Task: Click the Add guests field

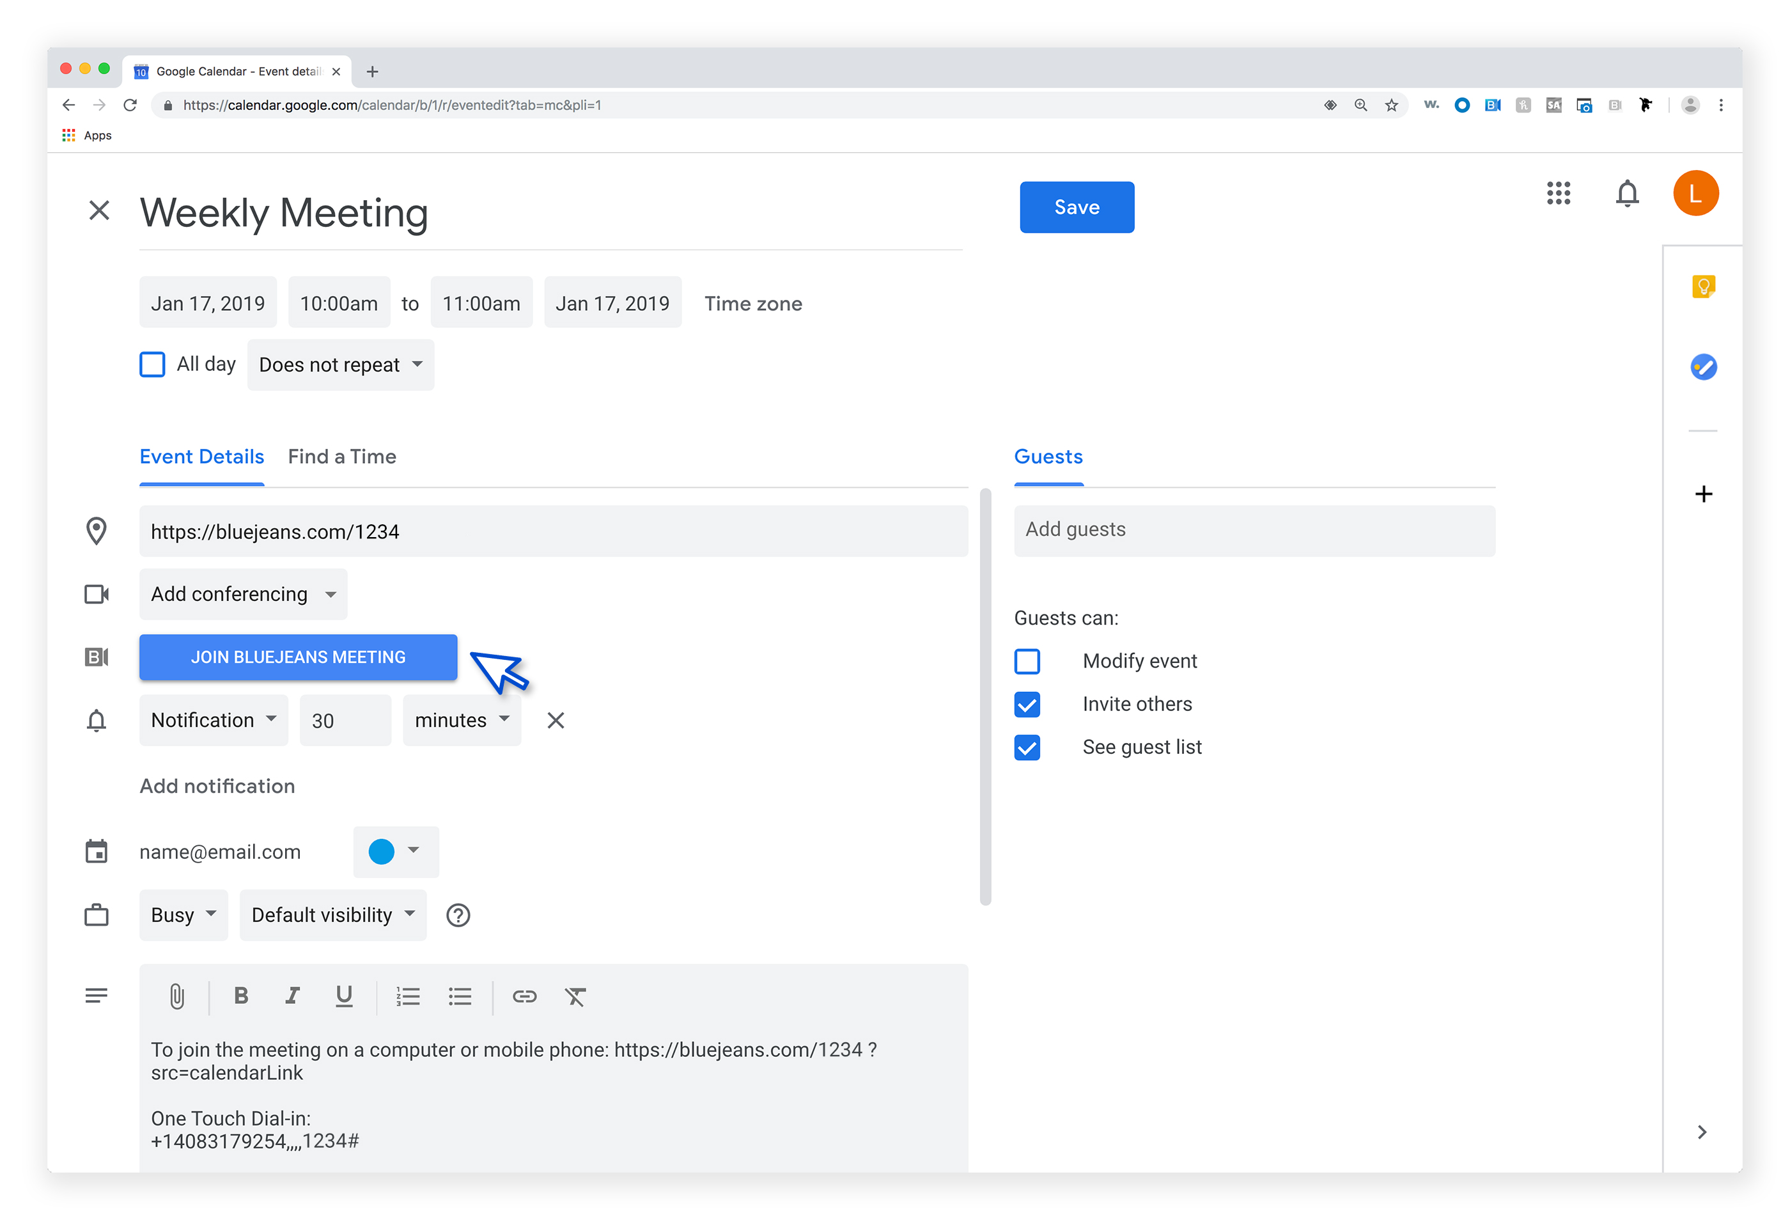Action: tap(1254, 531)
